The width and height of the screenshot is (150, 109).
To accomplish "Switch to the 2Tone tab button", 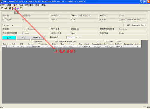I will coord(37,38).
